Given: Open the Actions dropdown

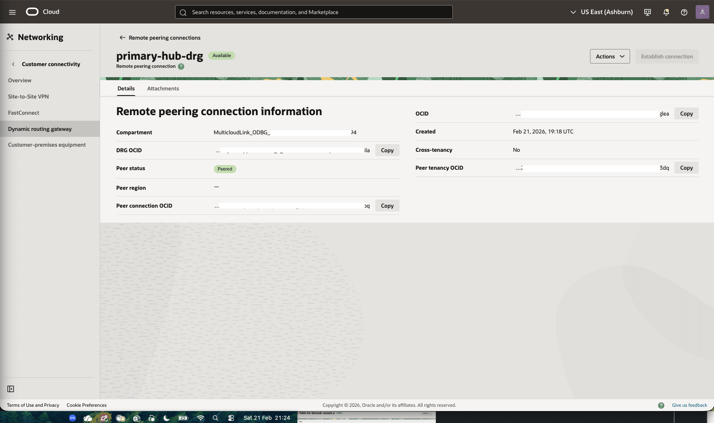Looking at the screenshot, I should [609, 56].
